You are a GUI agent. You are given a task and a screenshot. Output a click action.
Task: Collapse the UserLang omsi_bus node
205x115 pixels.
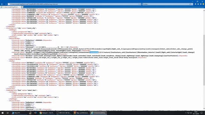point(5,90)
